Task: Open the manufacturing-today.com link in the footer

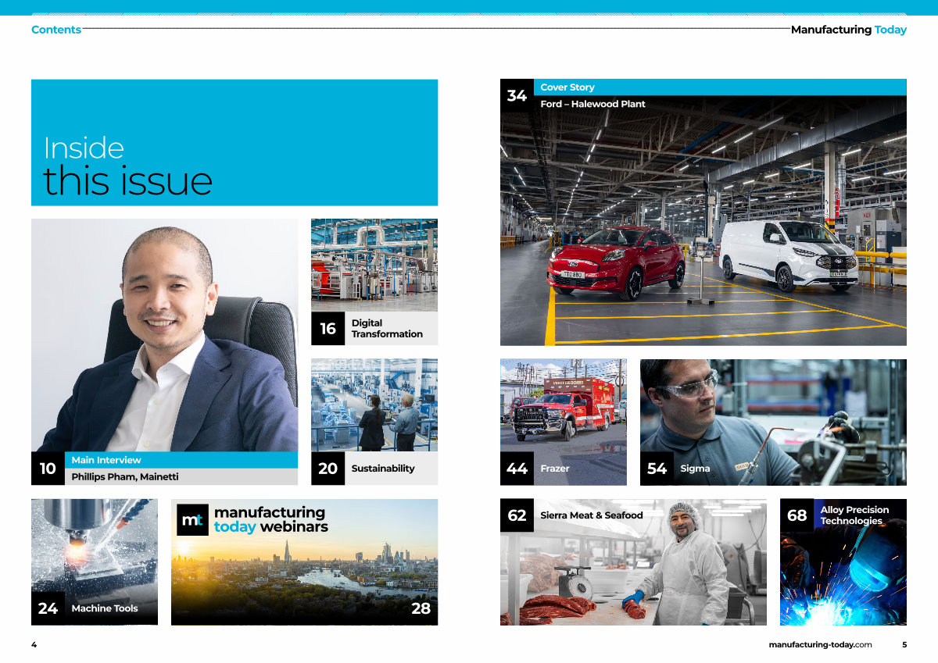Action: click(820, 645)
